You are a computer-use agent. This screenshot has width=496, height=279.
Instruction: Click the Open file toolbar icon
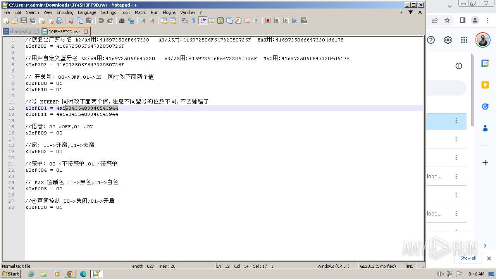[x=15, y=21]
